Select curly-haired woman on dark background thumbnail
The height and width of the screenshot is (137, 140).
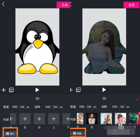pyautogui.click(x=92, y=118)
